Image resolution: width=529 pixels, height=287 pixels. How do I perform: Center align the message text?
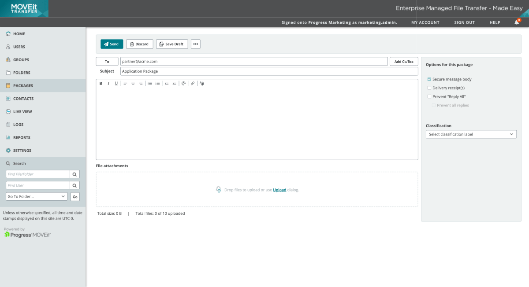point(133,83)
